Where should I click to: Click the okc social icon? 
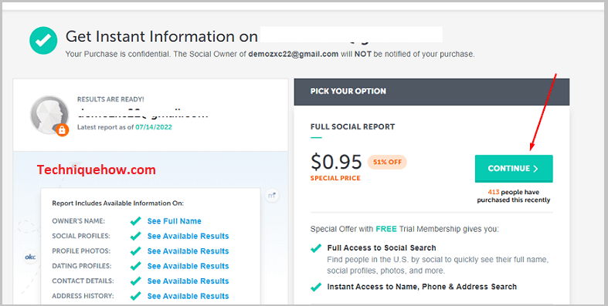pos(30,257)
